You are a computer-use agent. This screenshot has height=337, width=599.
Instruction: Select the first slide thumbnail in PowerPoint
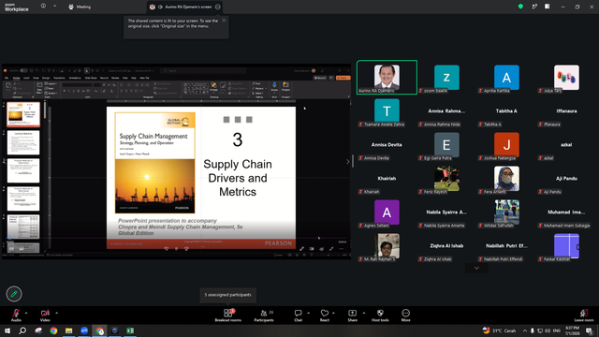(x=23, y=114)
